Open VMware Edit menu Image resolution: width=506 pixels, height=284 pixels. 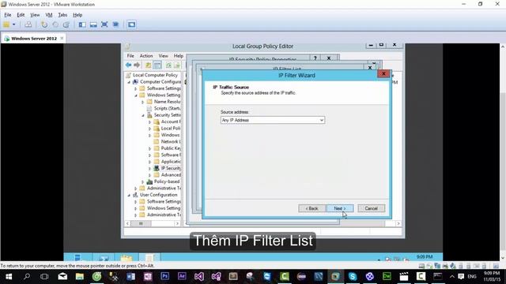click(21, 15)
